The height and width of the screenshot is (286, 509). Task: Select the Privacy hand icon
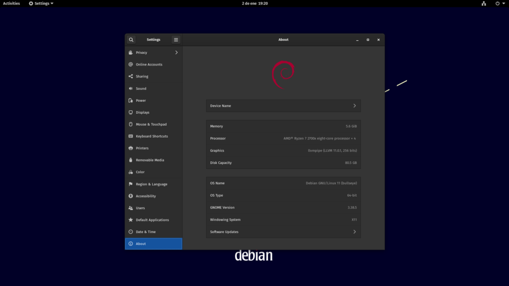(x=131, y=53)
